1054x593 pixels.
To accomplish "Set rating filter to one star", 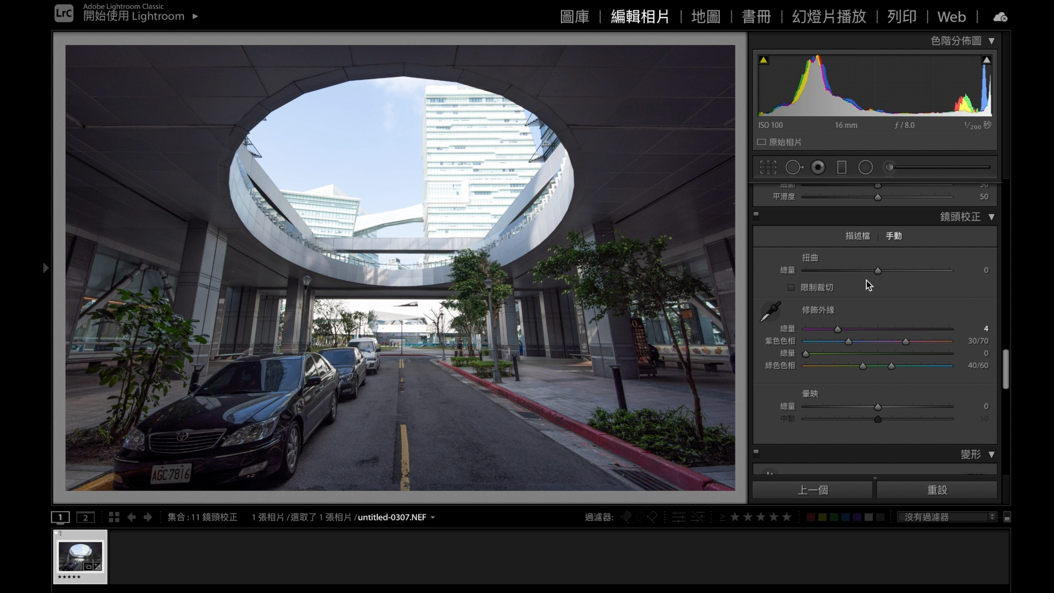I will (735, 517).
